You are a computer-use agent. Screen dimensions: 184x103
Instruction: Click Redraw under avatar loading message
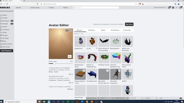coord(70,89)
